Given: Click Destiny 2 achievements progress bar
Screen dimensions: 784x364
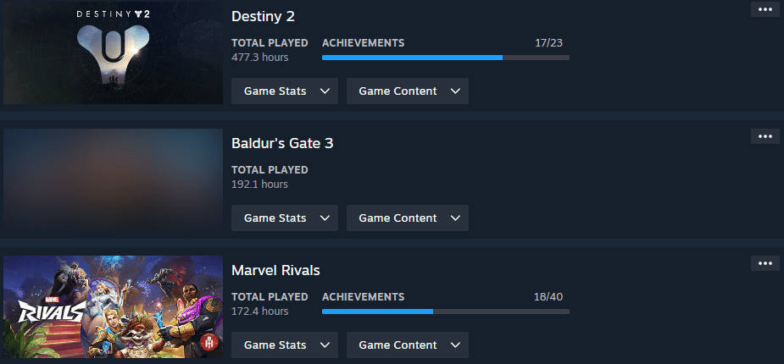Looking at the screenshot, I should (446, 58).
